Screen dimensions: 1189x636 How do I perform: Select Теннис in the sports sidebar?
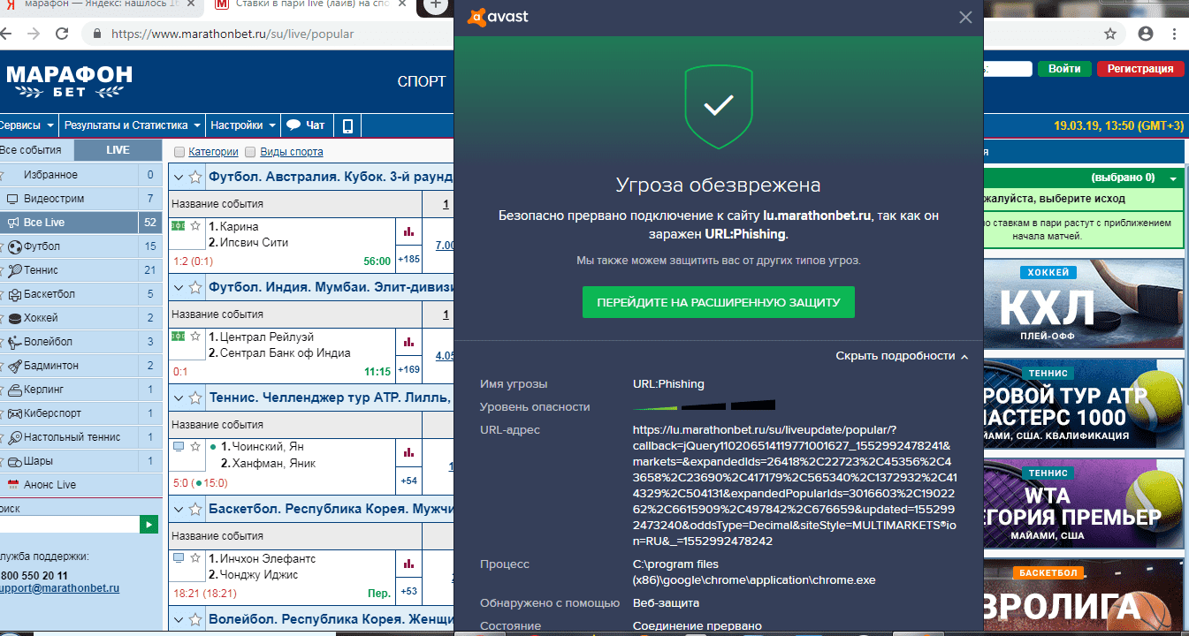(x=42, y=270)
